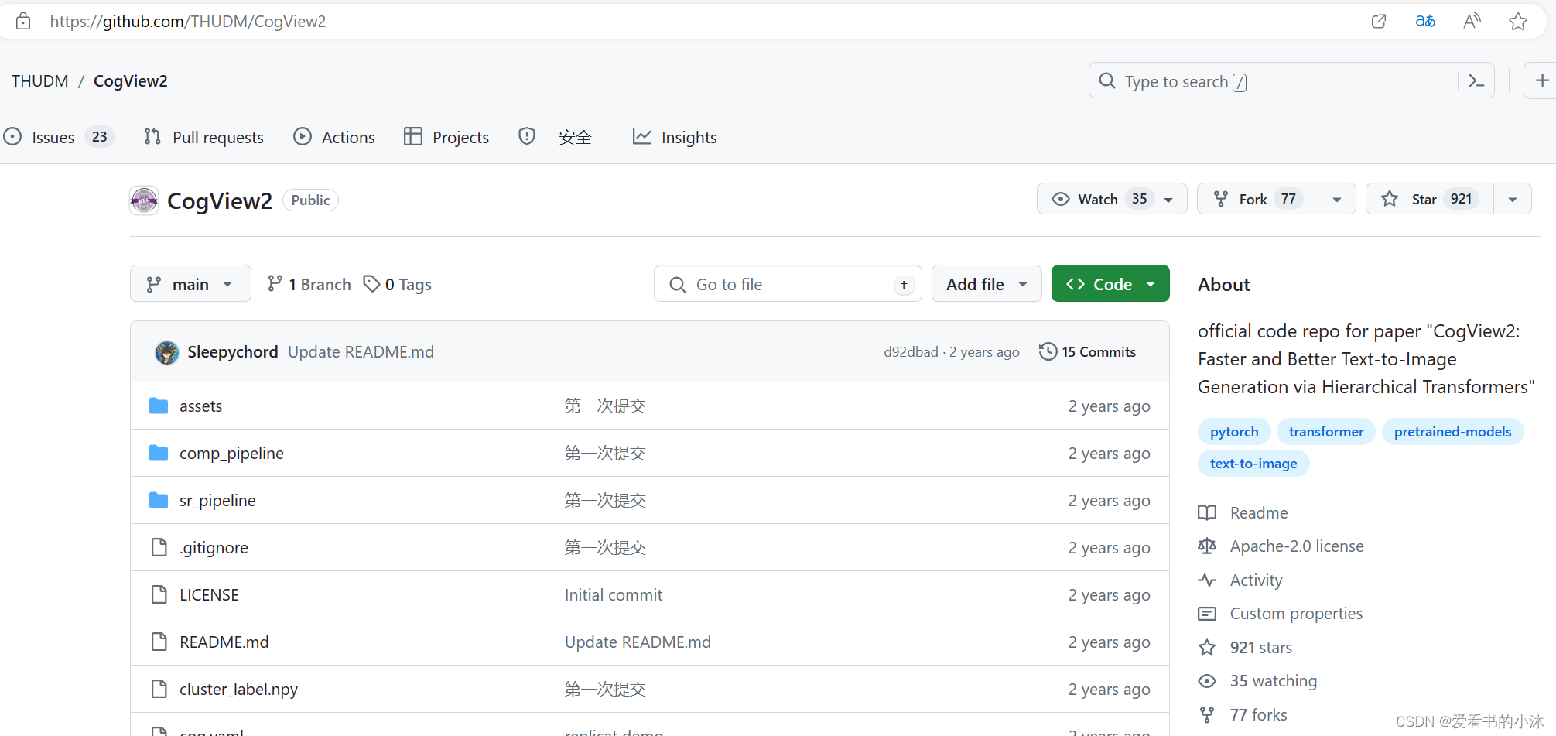The image size is (1556, 736).
Task: Click the security shield icon tab
Action: click(x=527, y=137)
